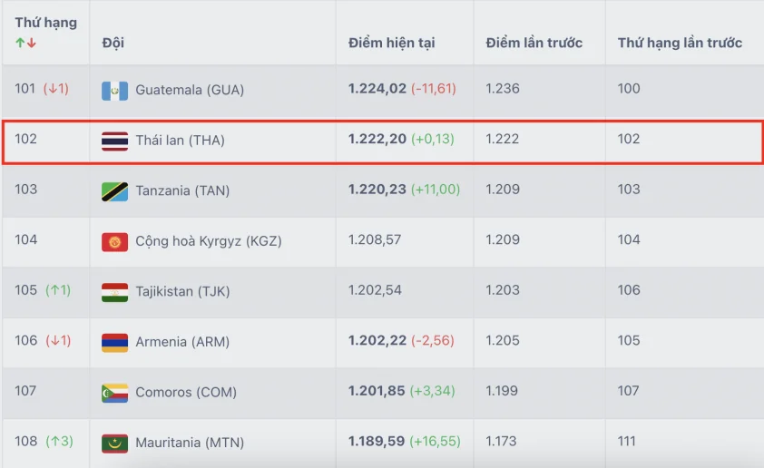Open Thái lan (THA) team link

click(180, 141)
